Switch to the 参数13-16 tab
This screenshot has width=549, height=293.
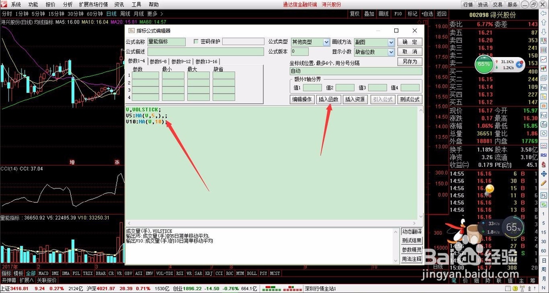[x=206, y=61]
